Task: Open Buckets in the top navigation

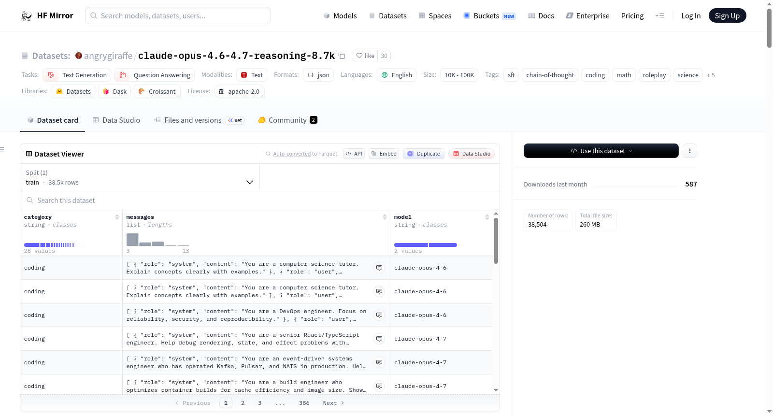Action: click(489, 16)
